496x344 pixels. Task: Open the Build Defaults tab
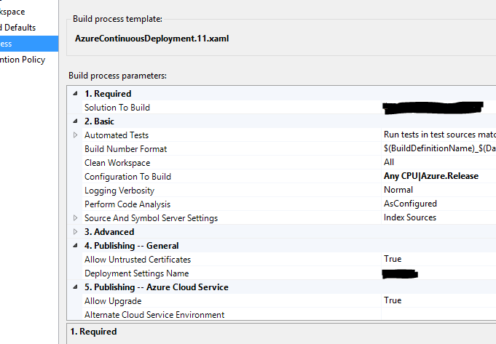pyautogui.click(x=18, y=28)
